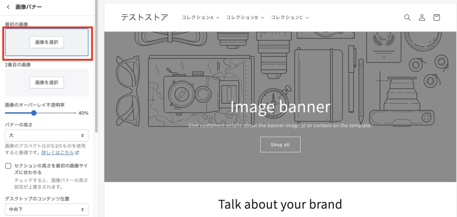Screen dimensions: 457x217
Task: Open the store search icon
Action: click(x=407, y=18)
